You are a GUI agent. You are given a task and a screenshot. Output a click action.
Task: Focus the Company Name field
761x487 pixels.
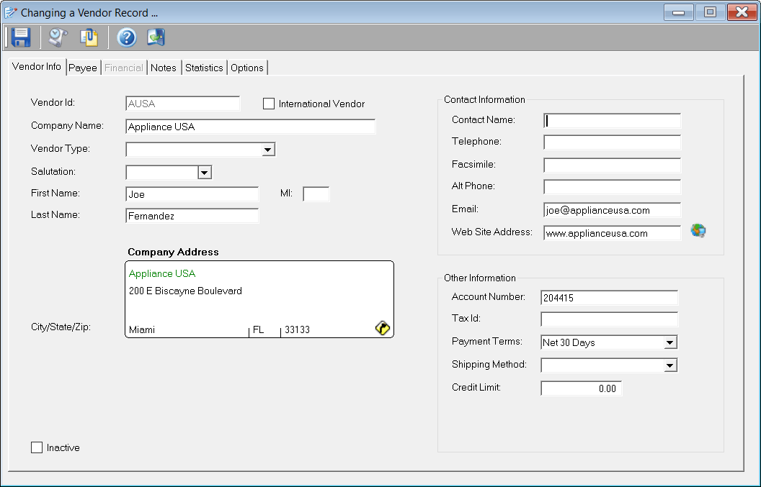[251, 127]
